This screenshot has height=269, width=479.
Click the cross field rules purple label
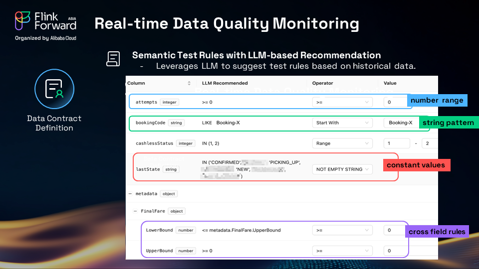pos(437,232)
